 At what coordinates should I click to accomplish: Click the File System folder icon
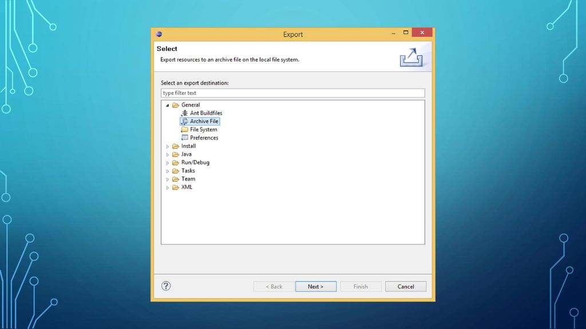[x=185, y=130]
